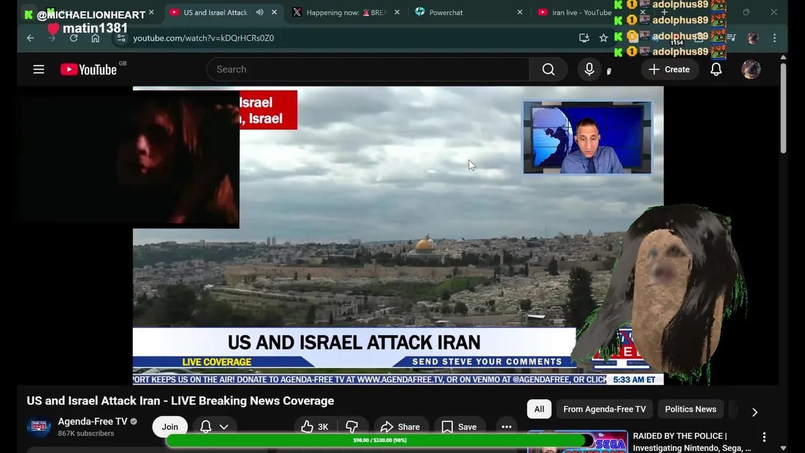805x453 pixels.
Task: Click the video title text
Action: click(x=180, y=401)
